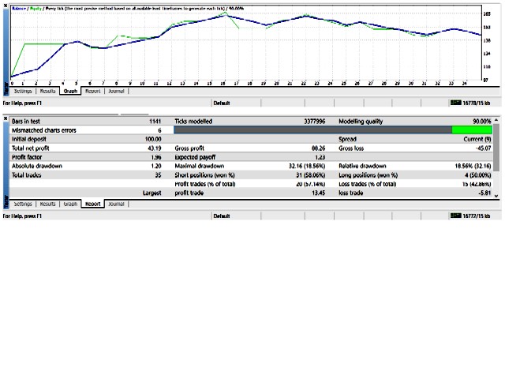The width and height of the screenshot is (505, 379).
Task: Open Report tab in the graph panel
Action: coord(92,92)
